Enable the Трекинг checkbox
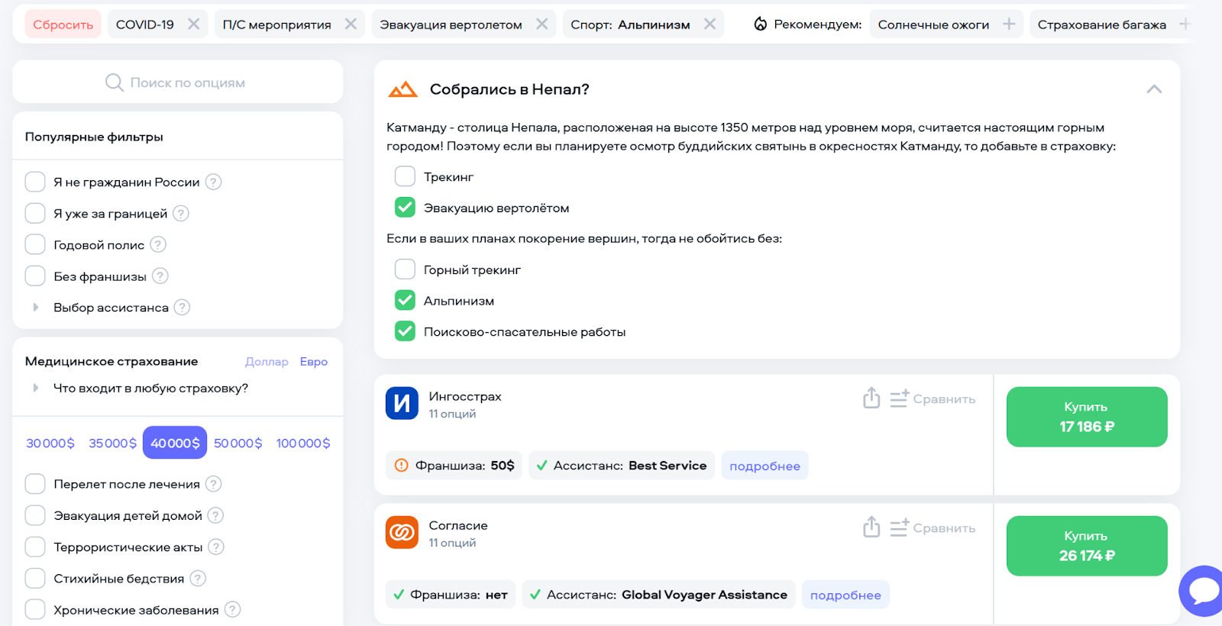This screenshot has width=1222, height=626. click(x=405, y=176)
